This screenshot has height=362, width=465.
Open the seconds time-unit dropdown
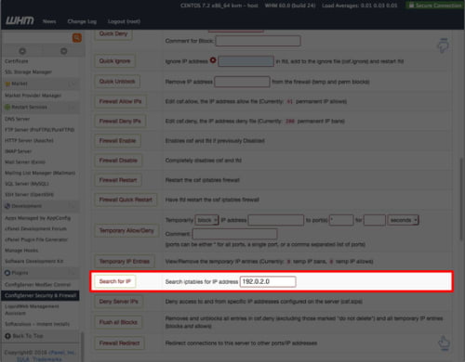(x=403, y=220)
